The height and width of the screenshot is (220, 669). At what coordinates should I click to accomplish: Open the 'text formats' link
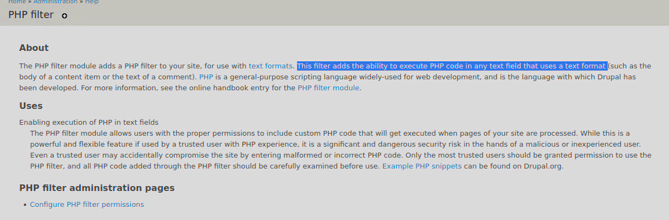pyautogui.click(x=270, y=66)
